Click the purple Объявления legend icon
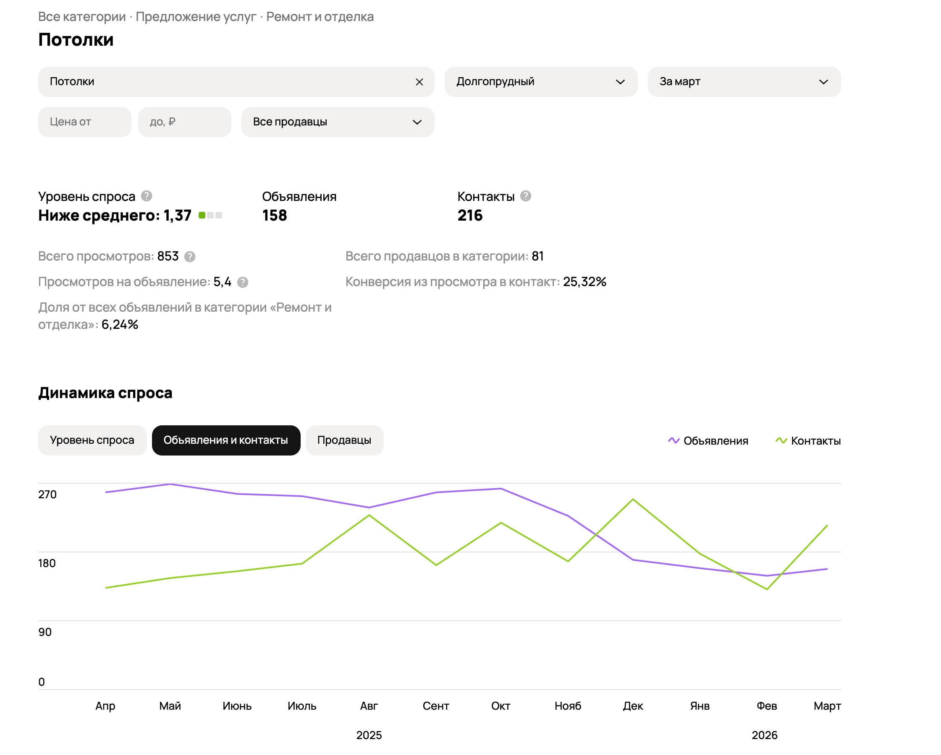 pos(674,440)
